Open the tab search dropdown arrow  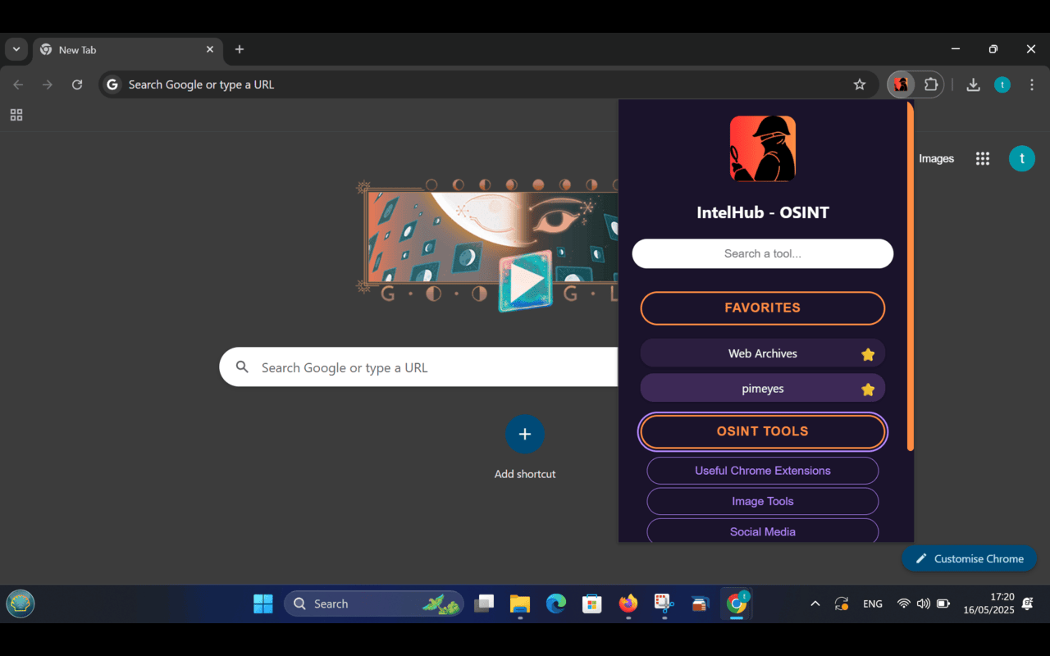click(16, 49)
